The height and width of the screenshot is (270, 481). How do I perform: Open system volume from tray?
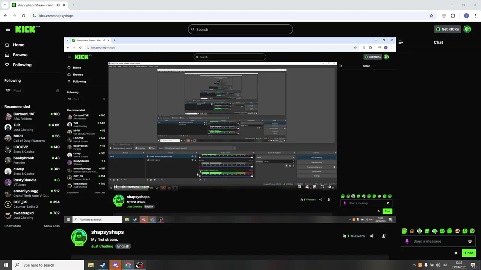(x=438, y=265)
